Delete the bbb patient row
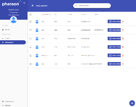This screenshot has width=136, height=107. (x=123, y=64)
